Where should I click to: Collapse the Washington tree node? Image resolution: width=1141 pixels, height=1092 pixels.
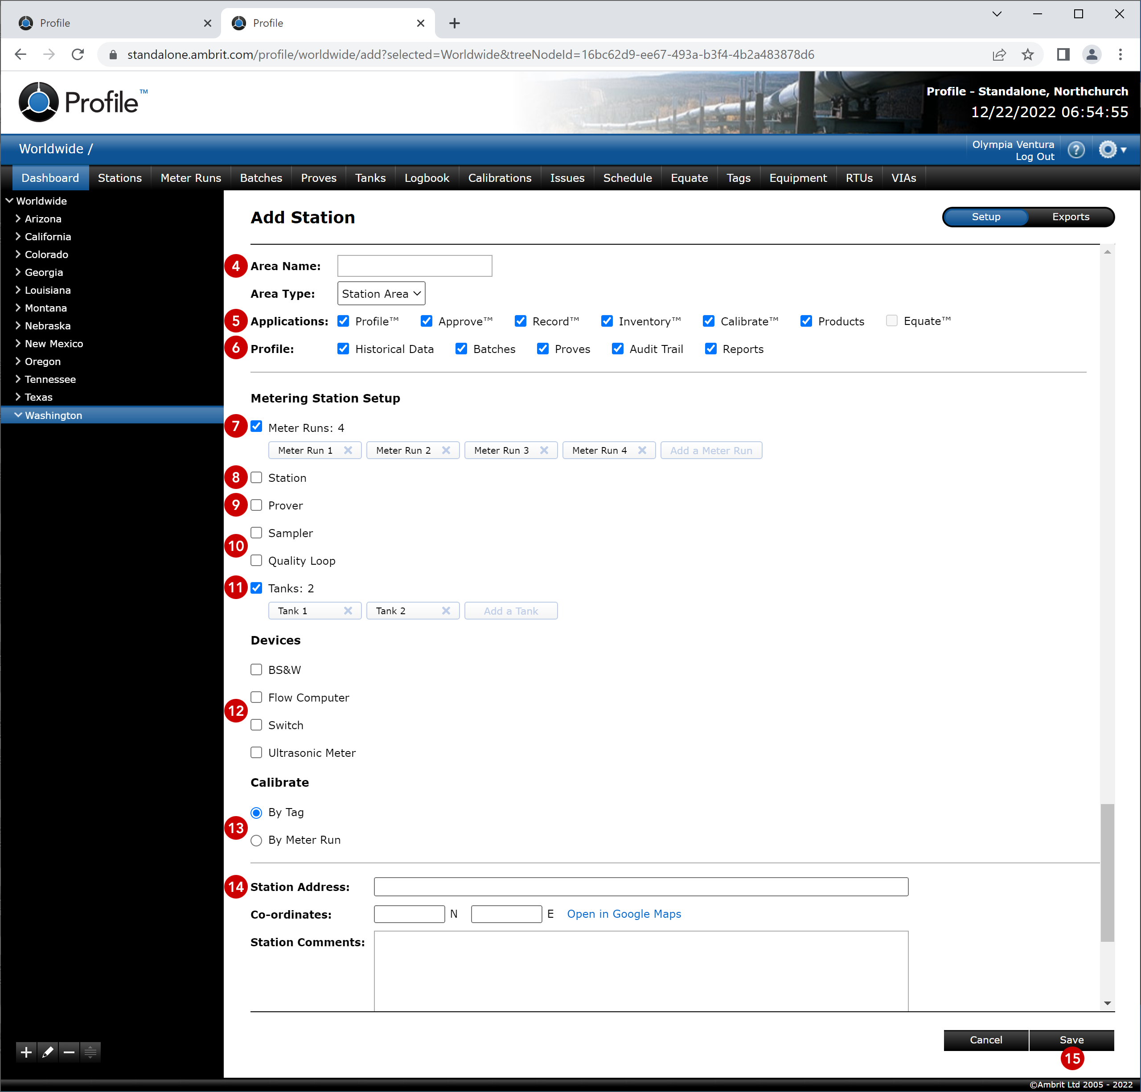click(x=18, y=415)
